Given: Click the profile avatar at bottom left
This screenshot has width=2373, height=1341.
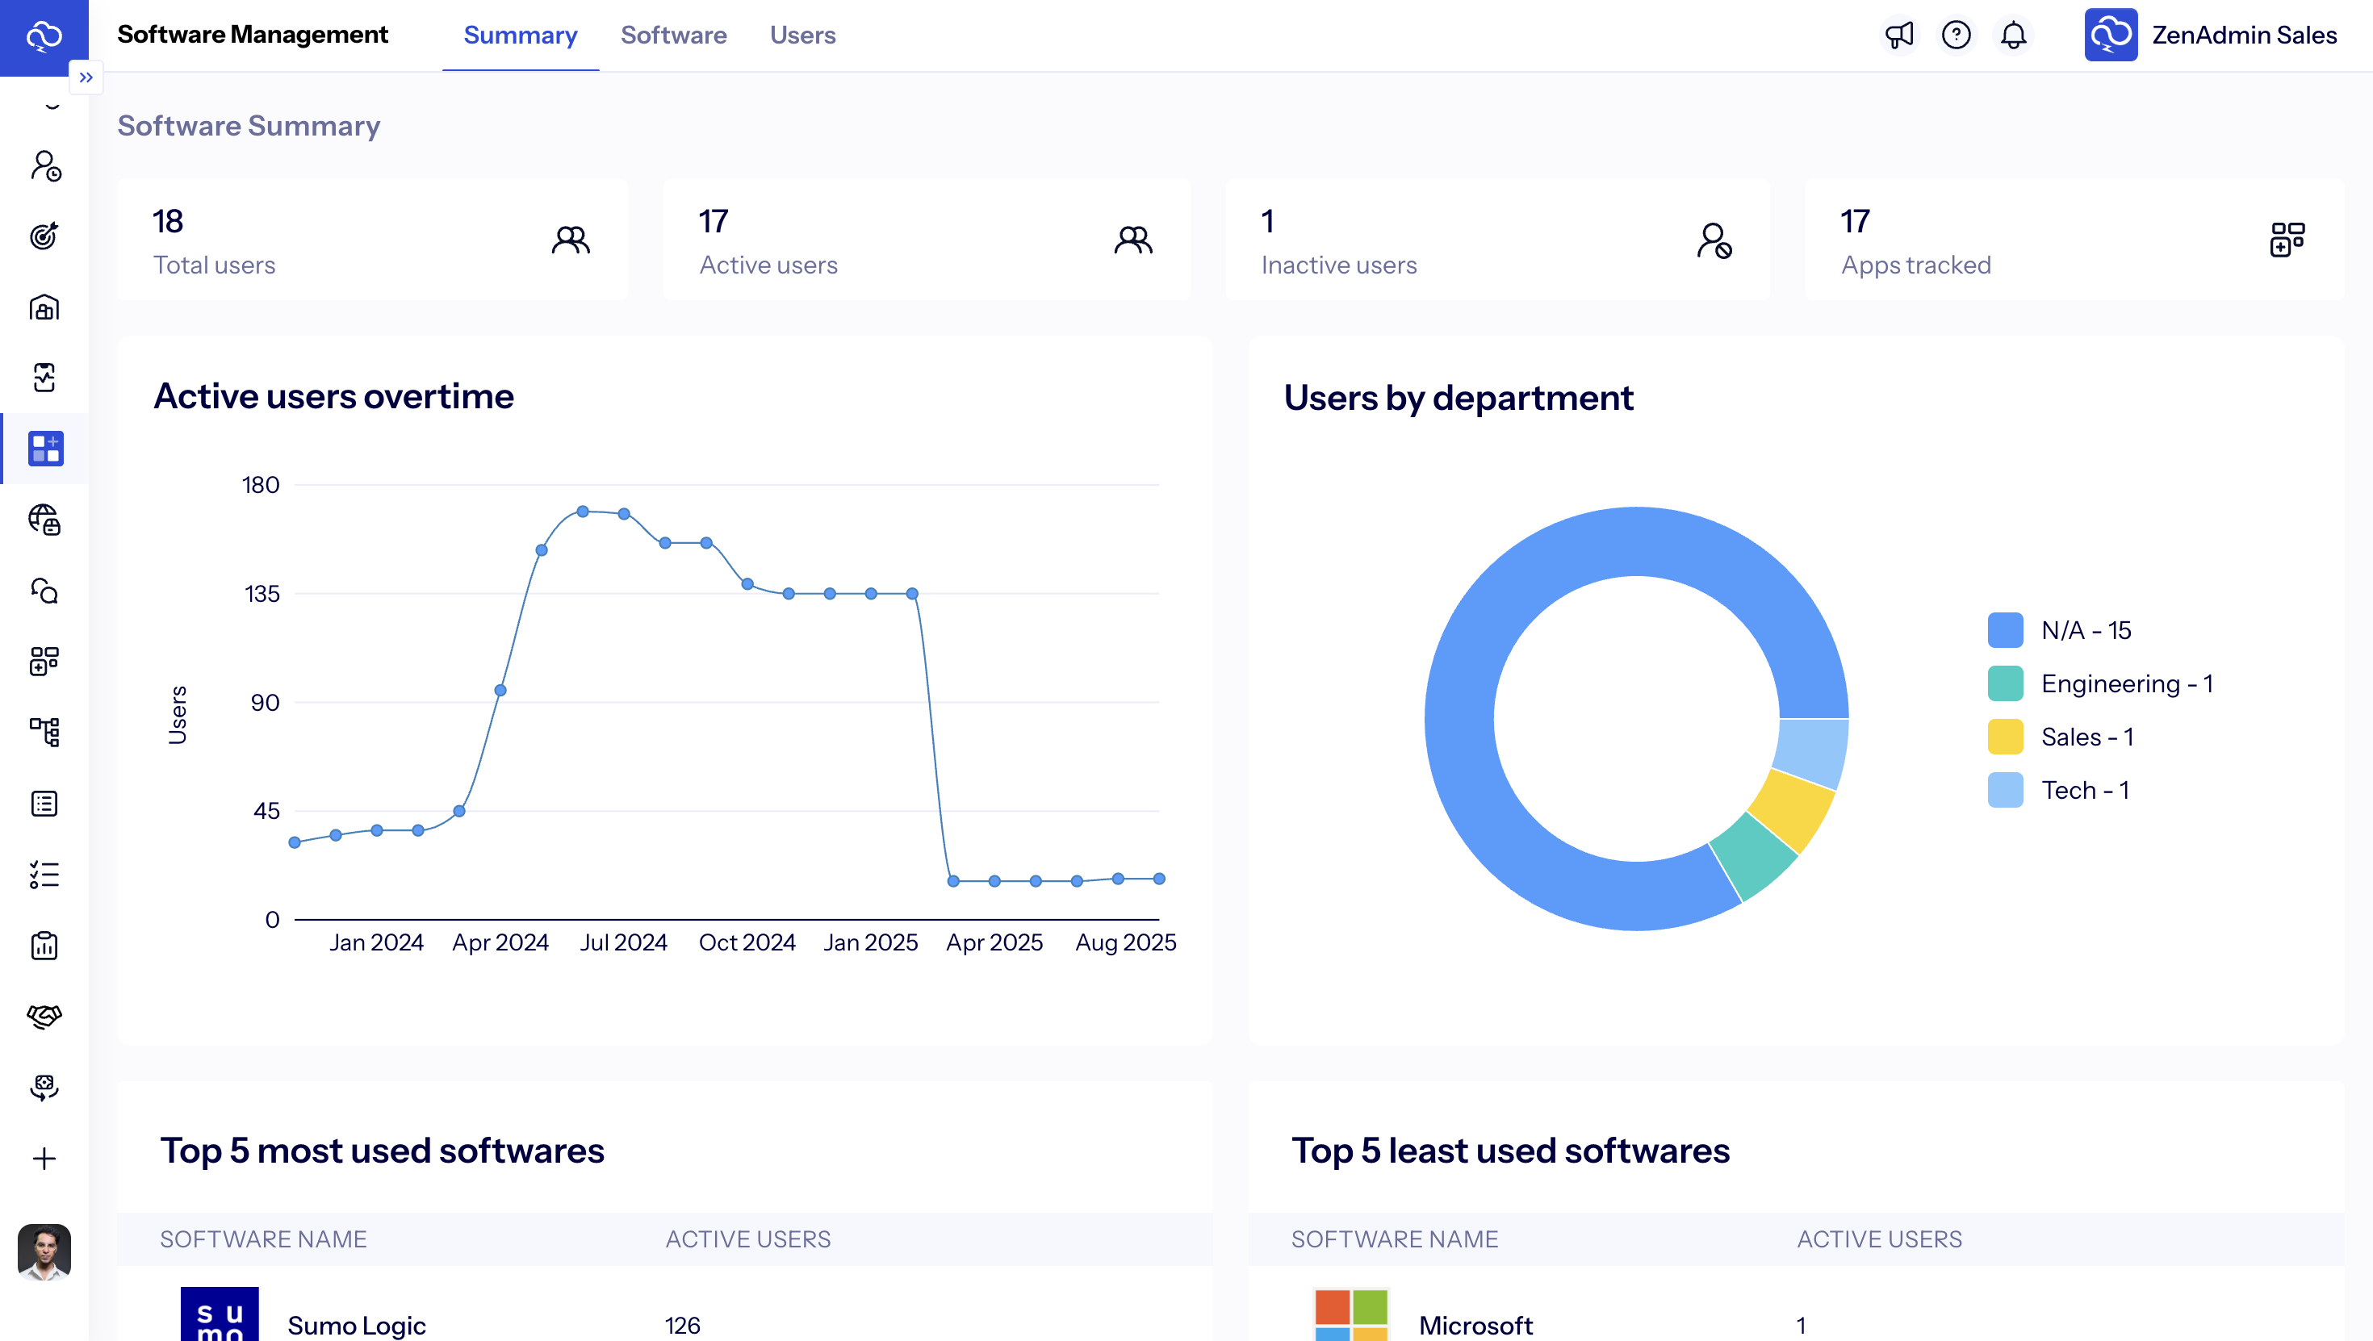Looking at the screenshot, I should 44,1251.
